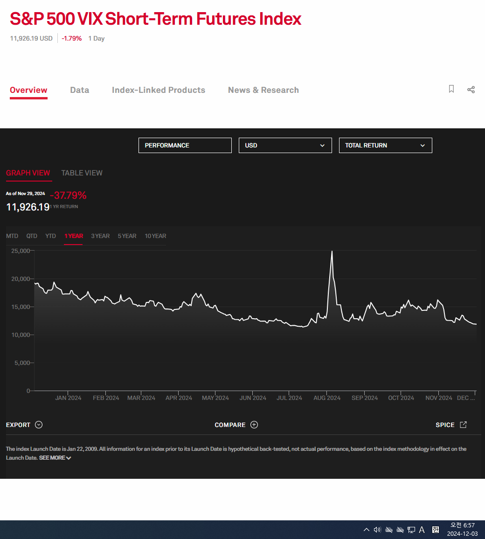Screen dimensions: 485x539
Task: Toggle the Korean input mode icon
Action: 436,530
